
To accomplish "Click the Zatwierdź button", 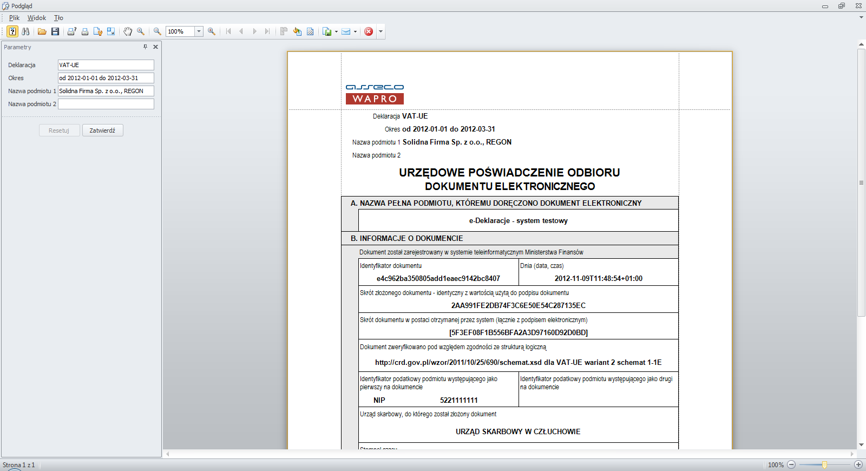I will [x=102, y=130].
